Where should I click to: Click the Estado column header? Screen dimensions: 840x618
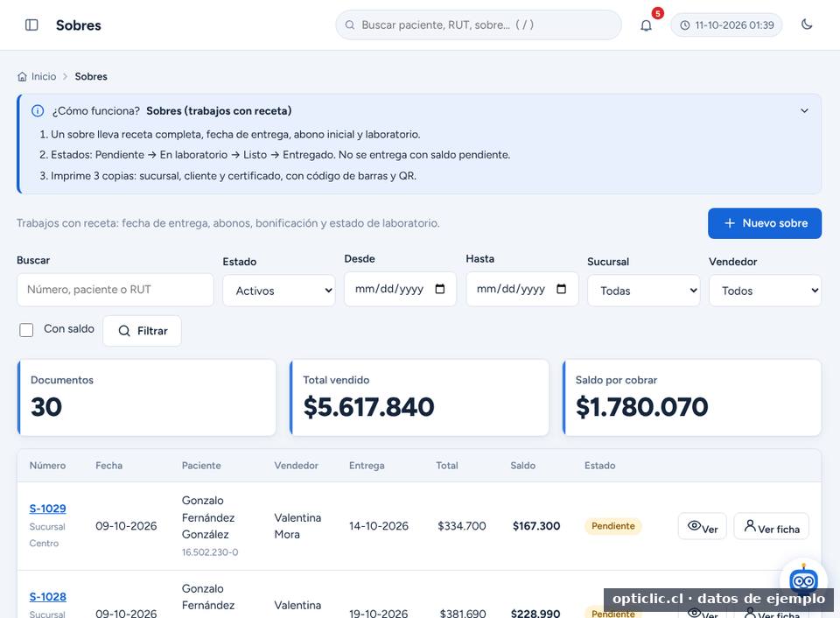click(x=600, y=466)
